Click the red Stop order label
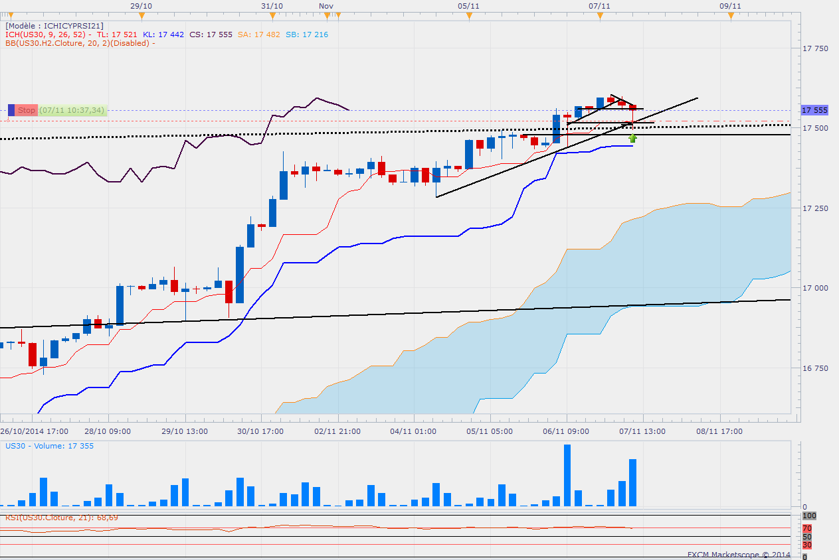This screenshot has width=839, height=560. tap(27, 110)
